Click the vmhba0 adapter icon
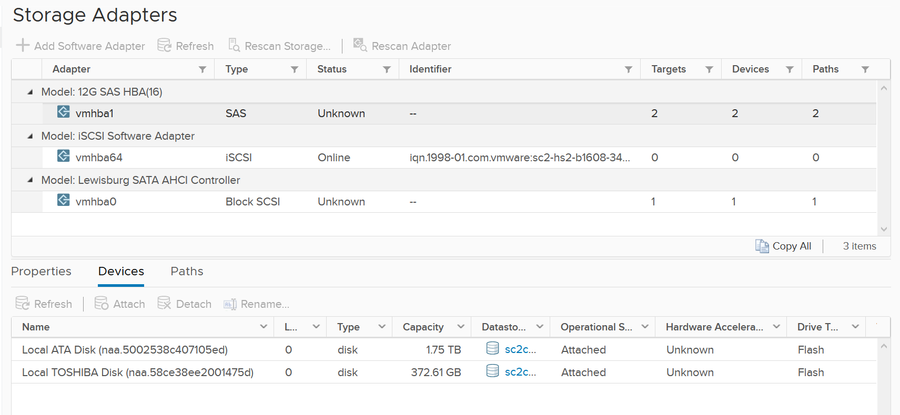The height and width of the screenshot is (415, 900). (64, 200)
